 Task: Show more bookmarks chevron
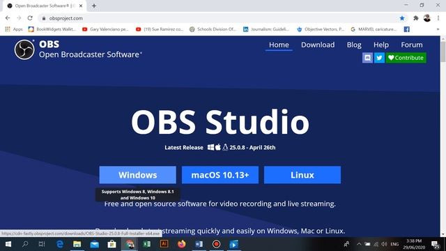[x=438, y=29]
